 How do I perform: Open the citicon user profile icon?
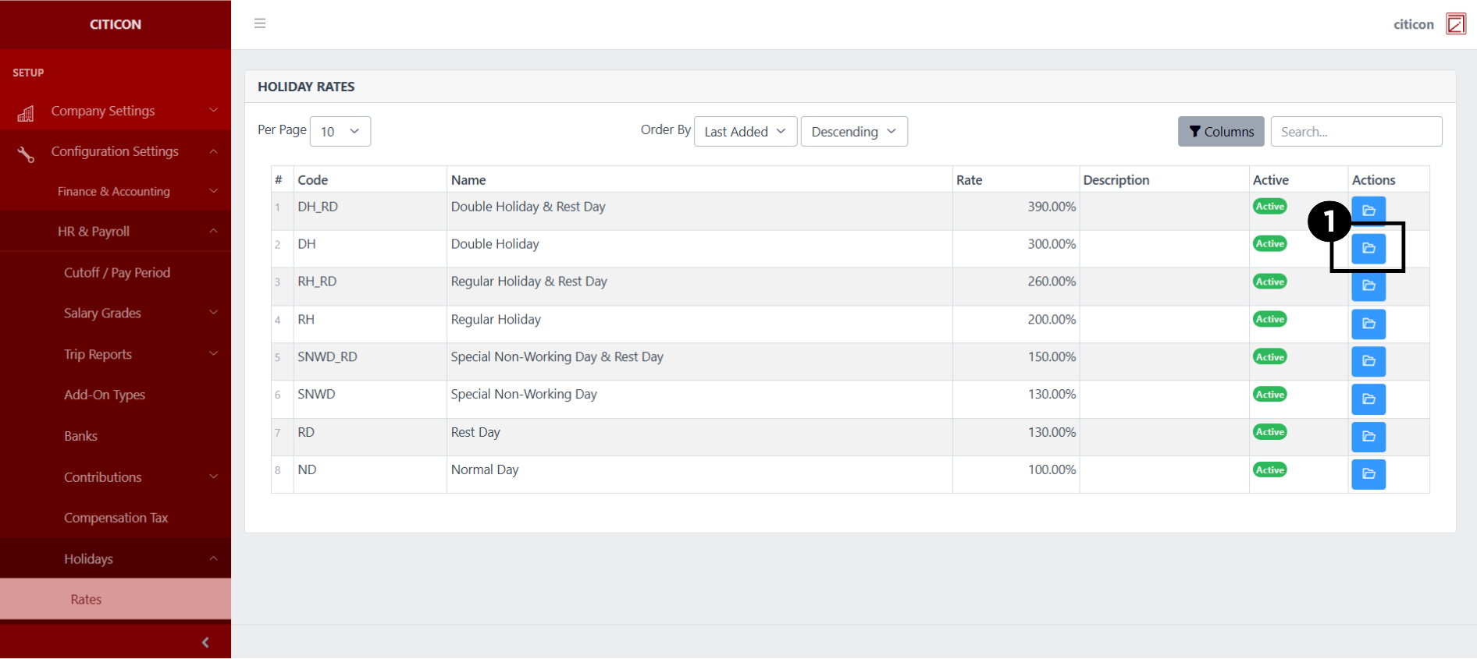(x=1455, y=24)
